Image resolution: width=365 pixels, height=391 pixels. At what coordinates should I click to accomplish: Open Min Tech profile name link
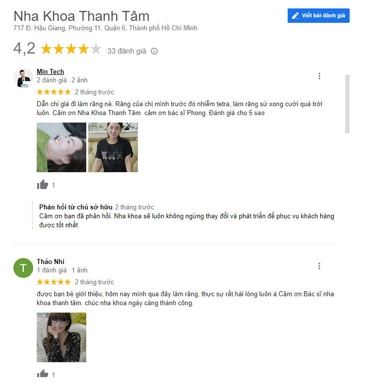coord(50,71)
